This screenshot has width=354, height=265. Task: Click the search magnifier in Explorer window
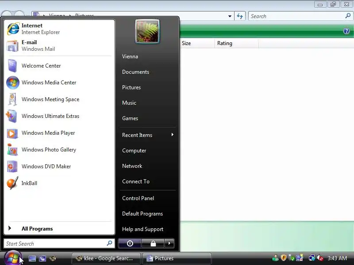click(348, 16)
